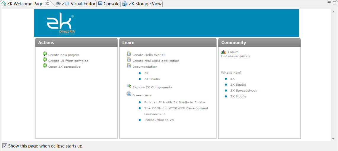The width and height of the screenshot is (338, 151).
Task: Open the ZK Spreadsheet link
Action: click(244, 91)
